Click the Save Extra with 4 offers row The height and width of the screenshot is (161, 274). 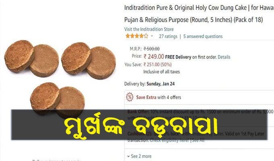(199, 97)
